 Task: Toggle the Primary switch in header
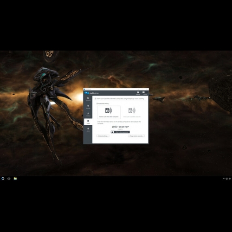(145, 93)
